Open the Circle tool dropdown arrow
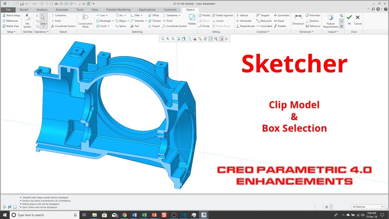This screenshot has height=219, width=389. 108,26
